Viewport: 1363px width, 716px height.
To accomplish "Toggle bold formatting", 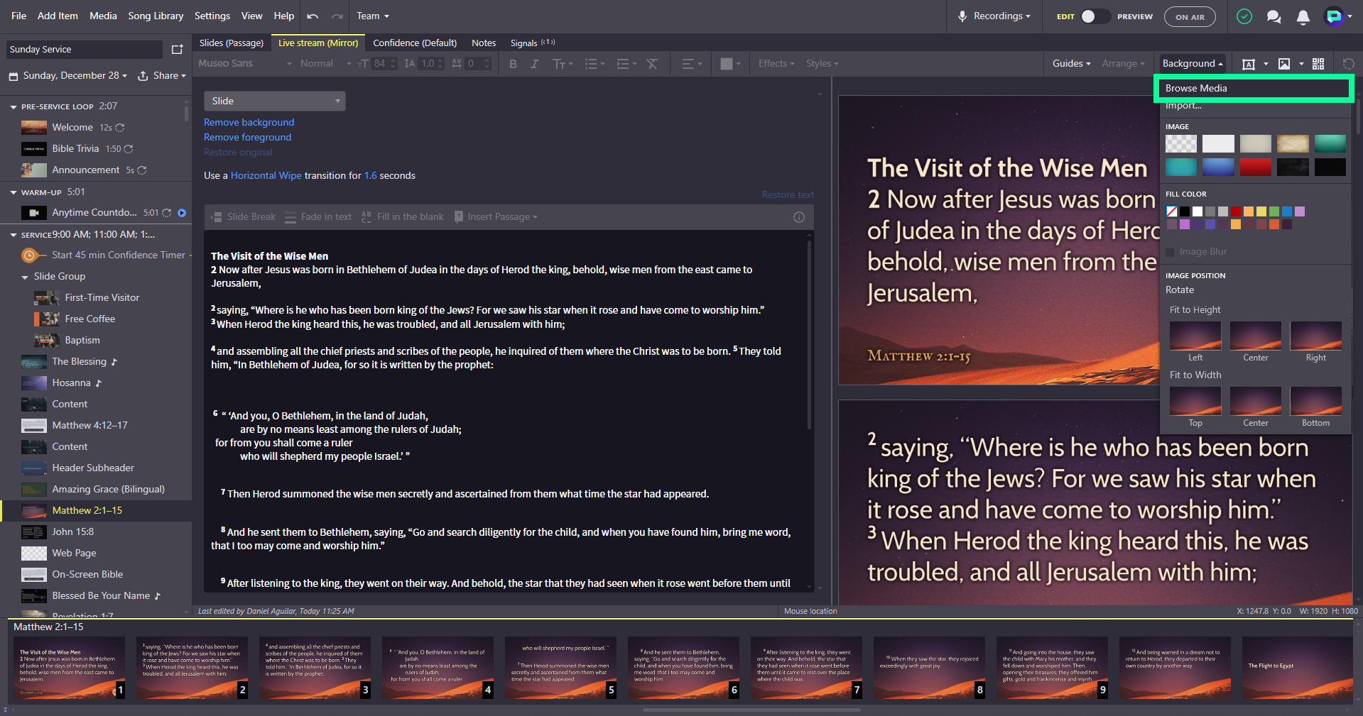I will coord(513,64).
